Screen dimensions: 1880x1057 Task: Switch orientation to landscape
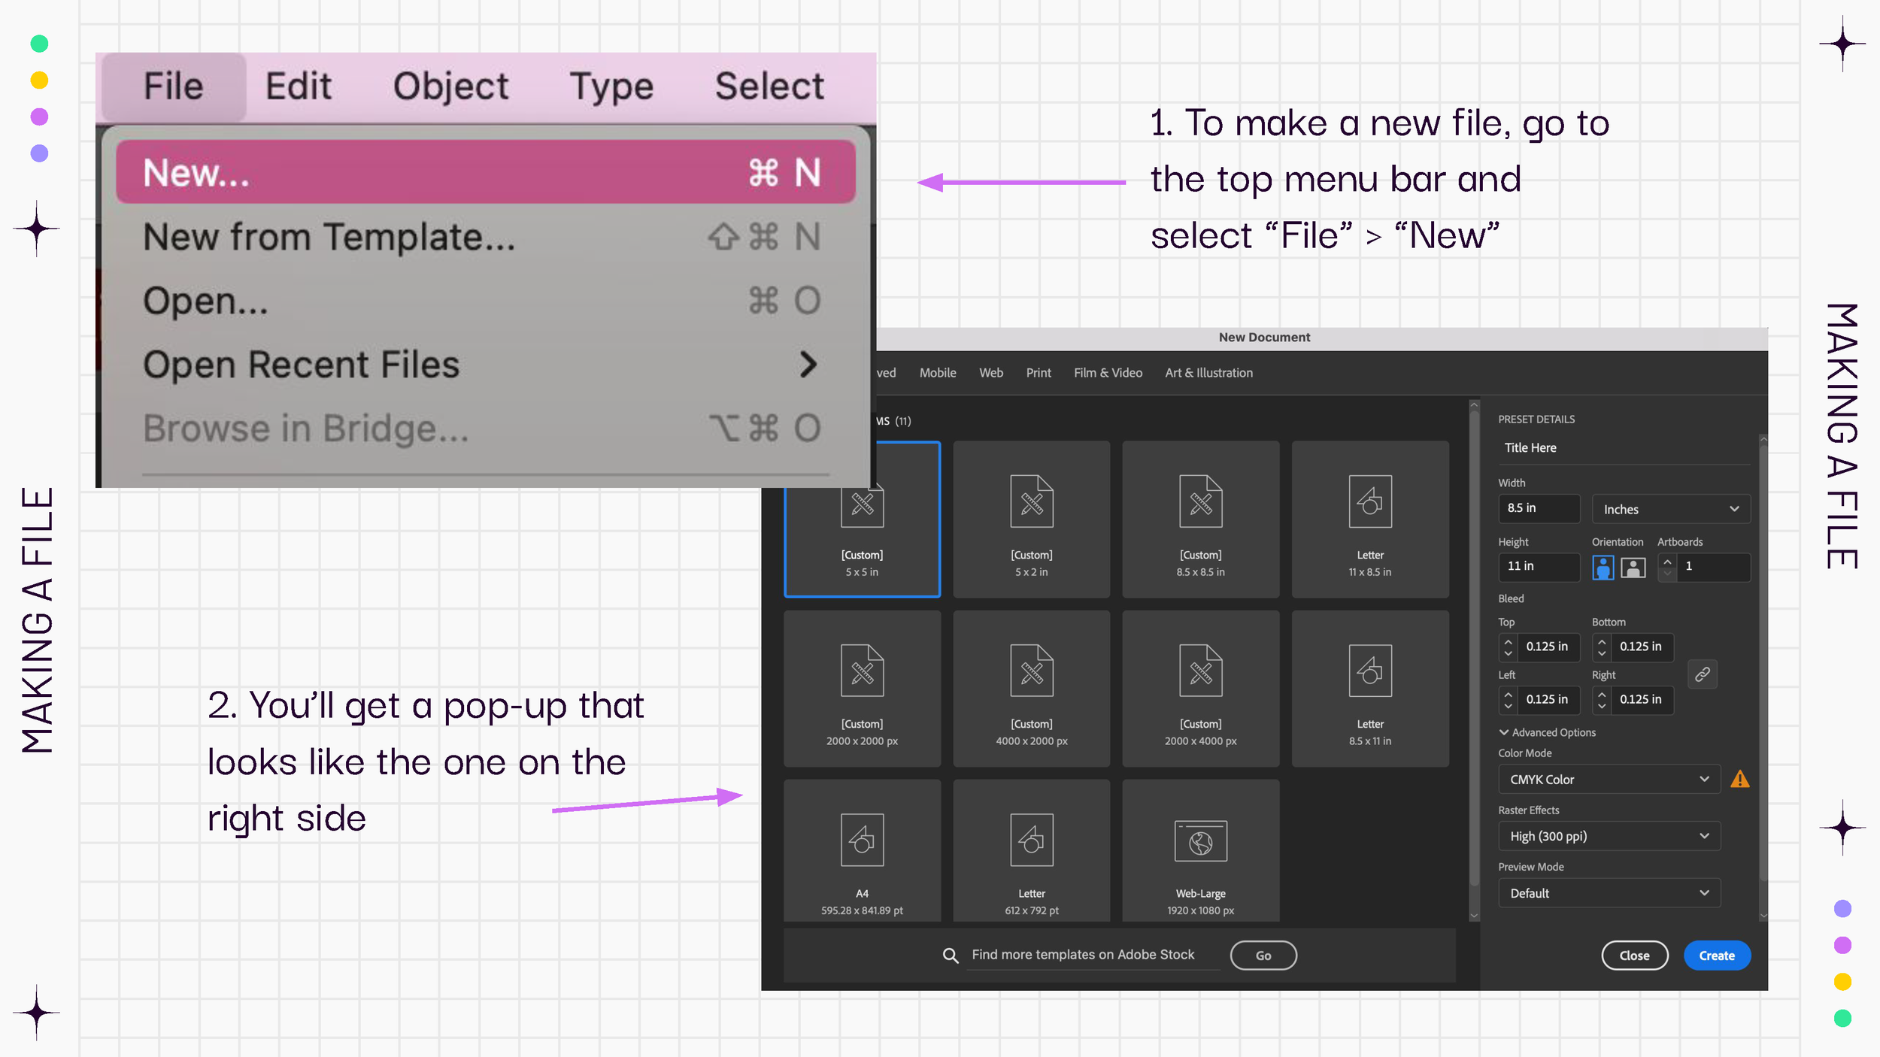click(x=1633, y=568)
